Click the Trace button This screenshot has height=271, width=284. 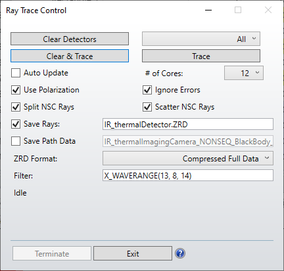tap(201, 56)
